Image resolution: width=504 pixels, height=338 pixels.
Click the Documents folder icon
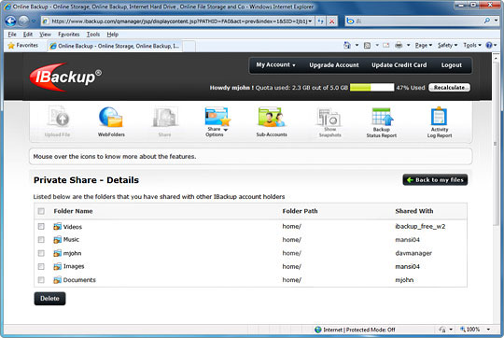[57, 280]
